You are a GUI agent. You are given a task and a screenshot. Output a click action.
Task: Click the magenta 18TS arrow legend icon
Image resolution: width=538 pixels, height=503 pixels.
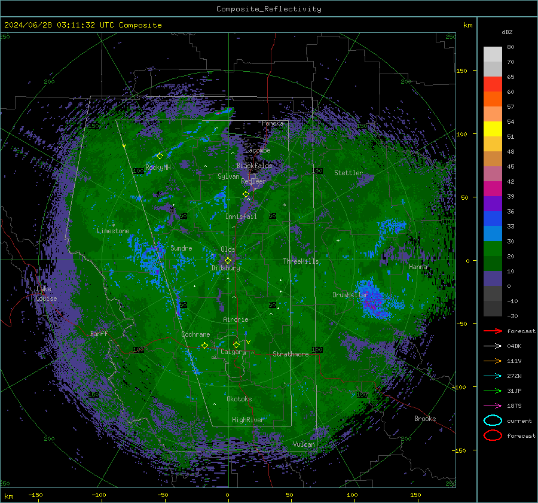point(493,406)
